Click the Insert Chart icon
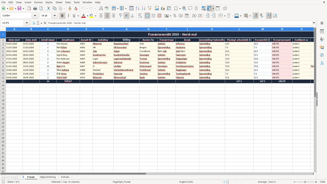Viewport: 327px width, 184px height. point(163,8)
